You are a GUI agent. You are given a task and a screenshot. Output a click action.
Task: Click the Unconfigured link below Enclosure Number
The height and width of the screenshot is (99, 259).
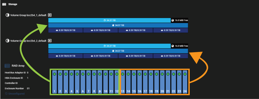coord(16,94)
